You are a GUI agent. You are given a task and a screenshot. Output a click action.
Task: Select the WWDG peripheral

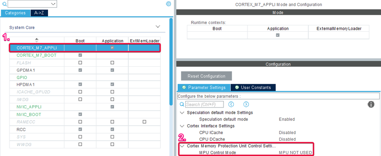pyautogui.click(x=24, y=145)
